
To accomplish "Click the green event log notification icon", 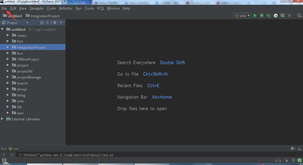I will 299,160.
